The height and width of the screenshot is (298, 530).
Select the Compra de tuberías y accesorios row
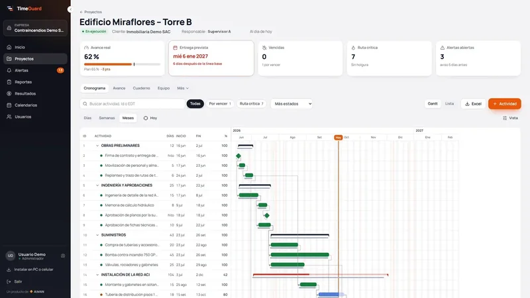point(156,245)
